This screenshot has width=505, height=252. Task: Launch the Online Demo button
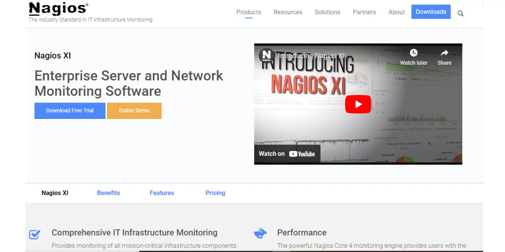point(134,110)
